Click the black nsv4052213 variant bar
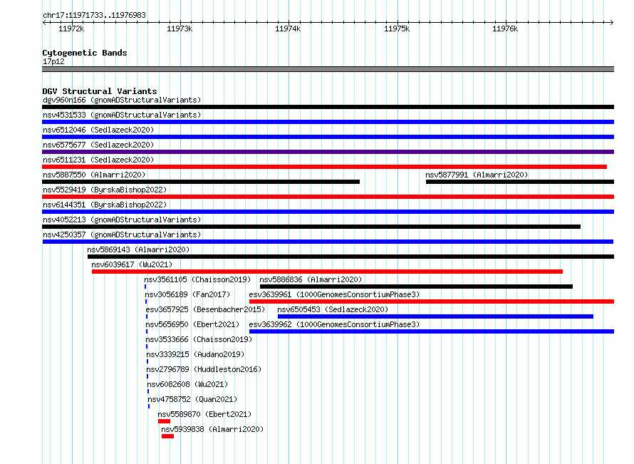The image size is (634, 464). [311, 227]
